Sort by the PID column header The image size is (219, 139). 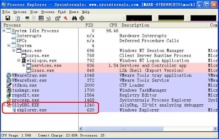[x=87, y=25]
